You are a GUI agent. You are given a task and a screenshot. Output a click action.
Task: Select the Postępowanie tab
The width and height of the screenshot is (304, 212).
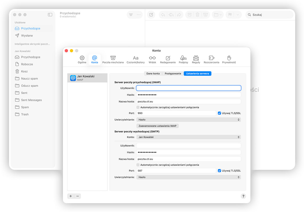click(x=173, y=73)
